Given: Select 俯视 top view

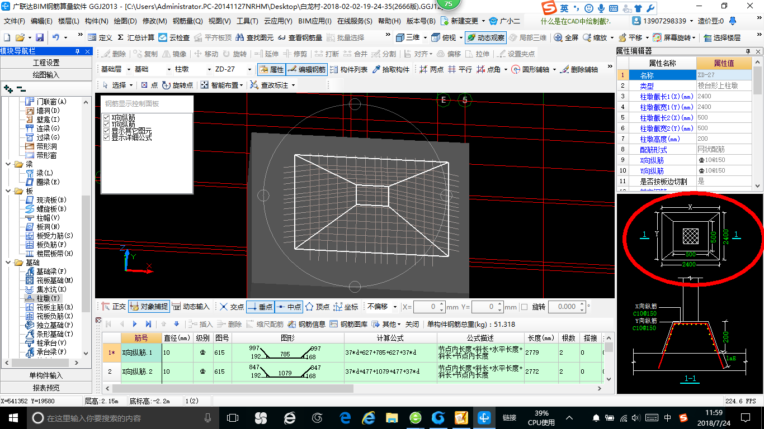Looking at the screenshot, I should click(444, 37).
